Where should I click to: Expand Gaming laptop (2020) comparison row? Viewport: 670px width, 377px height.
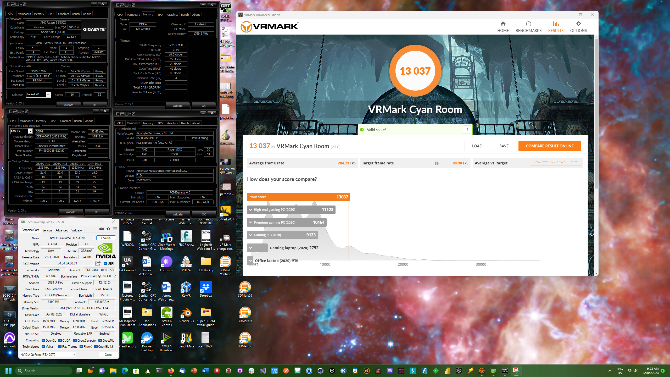pyautogui.click(x=250, y=248)
